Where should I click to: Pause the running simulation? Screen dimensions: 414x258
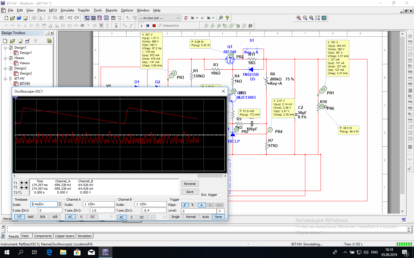pyautogui.click(x=148, y=26)
